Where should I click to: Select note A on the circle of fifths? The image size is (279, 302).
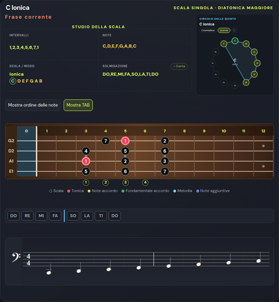tap(257, 63)
